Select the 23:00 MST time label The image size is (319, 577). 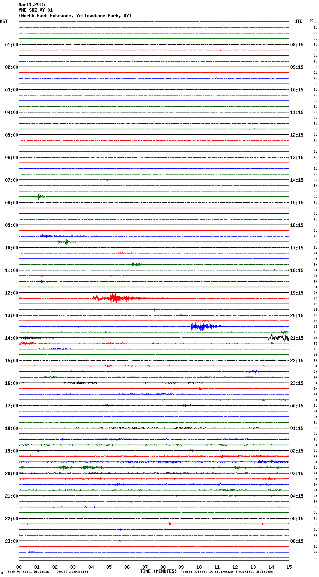tap(11, 541)
